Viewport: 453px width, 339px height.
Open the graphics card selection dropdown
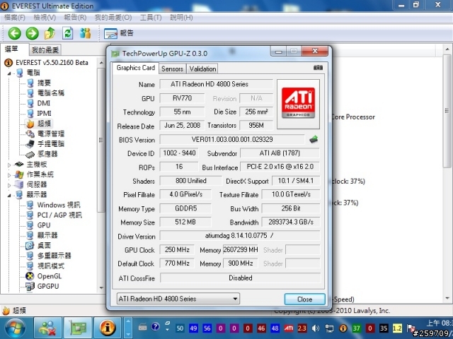coord(178,299)
